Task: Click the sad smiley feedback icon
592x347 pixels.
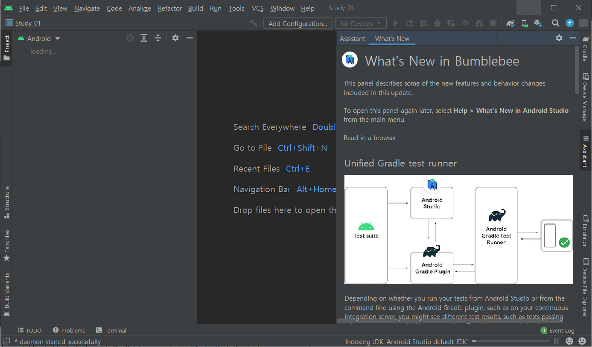Action: [582, 341]
